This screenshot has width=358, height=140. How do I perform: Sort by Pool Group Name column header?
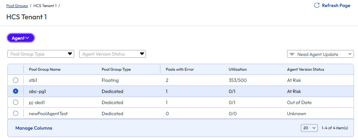click(45, 69)
